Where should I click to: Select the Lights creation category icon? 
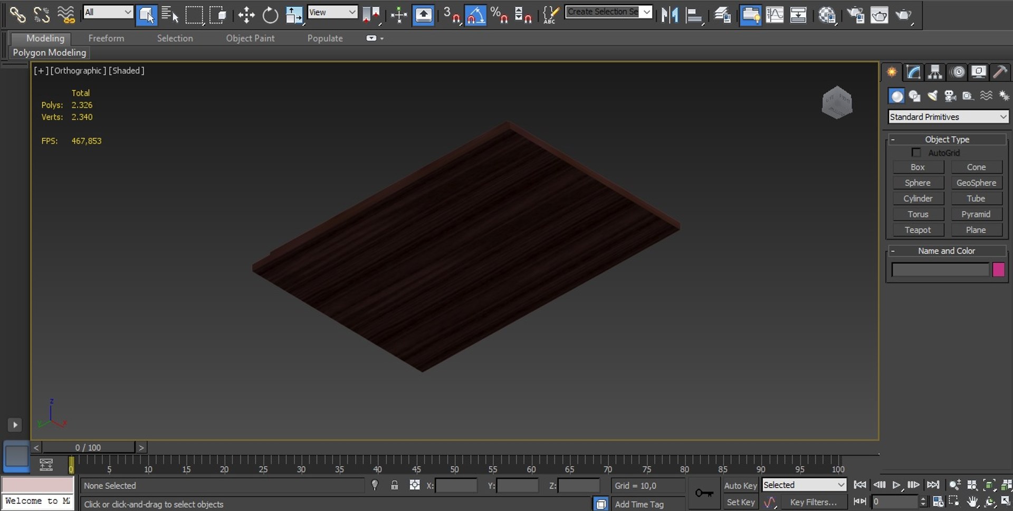click(x=933, y=96)
